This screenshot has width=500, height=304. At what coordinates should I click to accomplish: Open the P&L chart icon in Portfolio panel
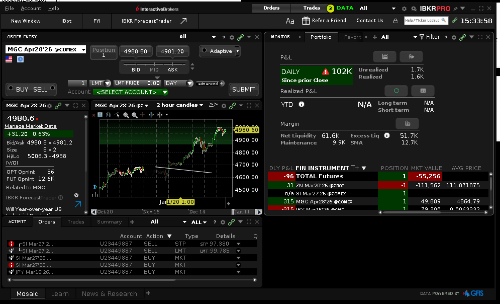point(385,56)
